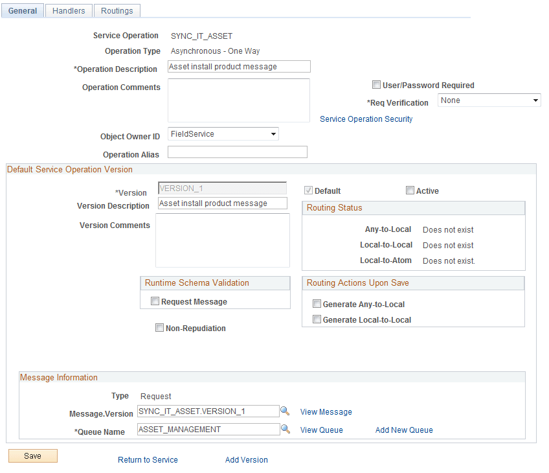Enable Request Message schema validation
Viewport: 549px width, 473px height.
coord(155,301)
